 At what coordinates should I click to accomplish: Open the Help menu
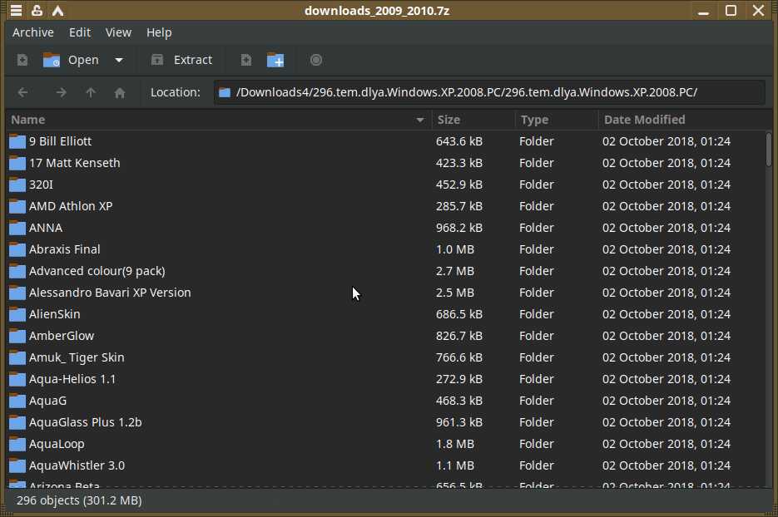(x=159, y=32)
